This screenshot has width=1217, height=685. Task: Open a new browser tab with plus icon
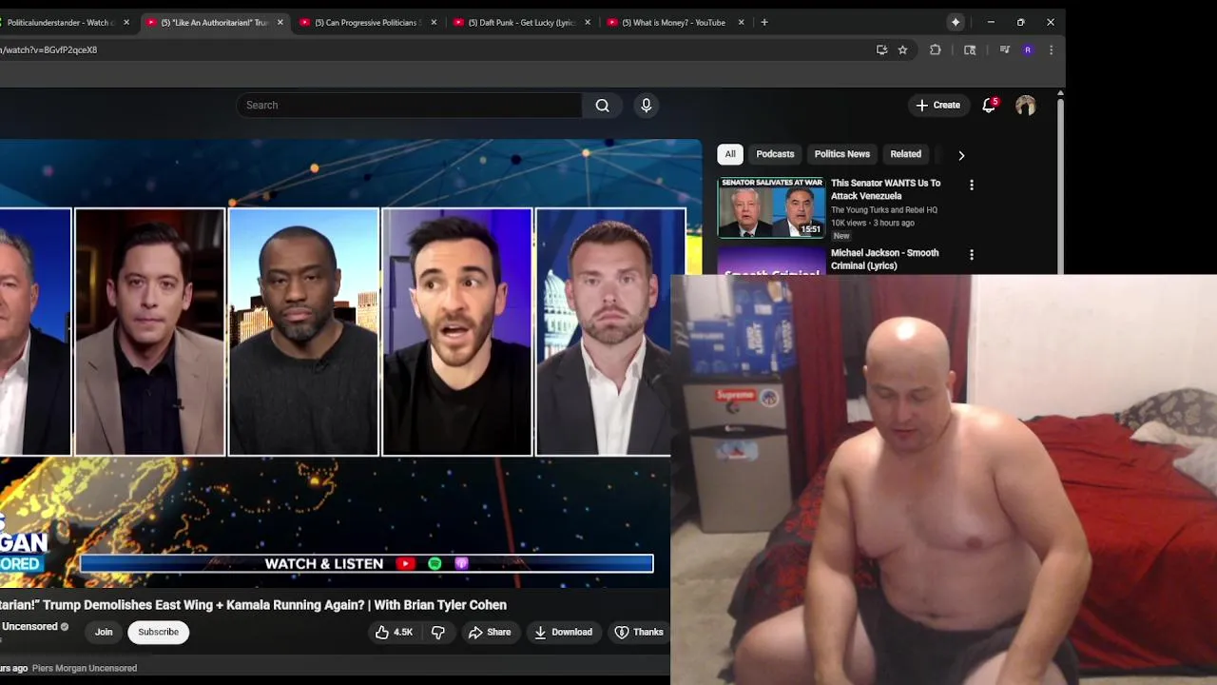764,22
